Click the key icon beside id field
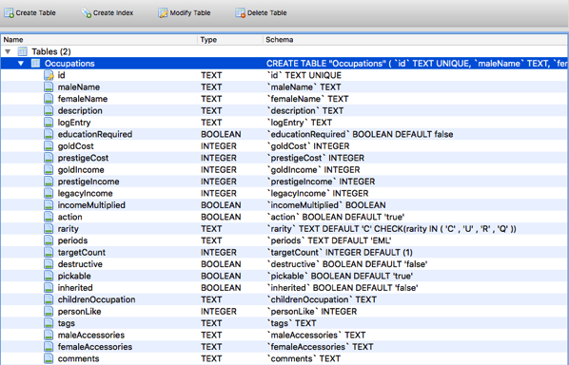 pyautogui.click(x=49, y=75)
